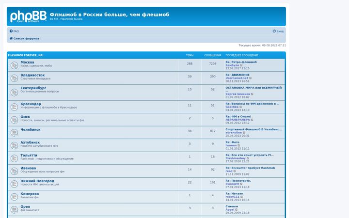
Task: Open the Иваново forum
Action: point(28,168)
